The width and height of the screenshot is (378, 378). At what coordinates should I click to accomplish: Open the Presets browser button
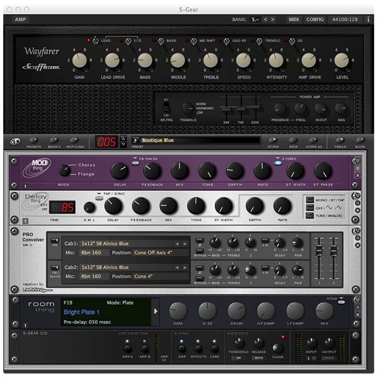[x=34, y=140]
